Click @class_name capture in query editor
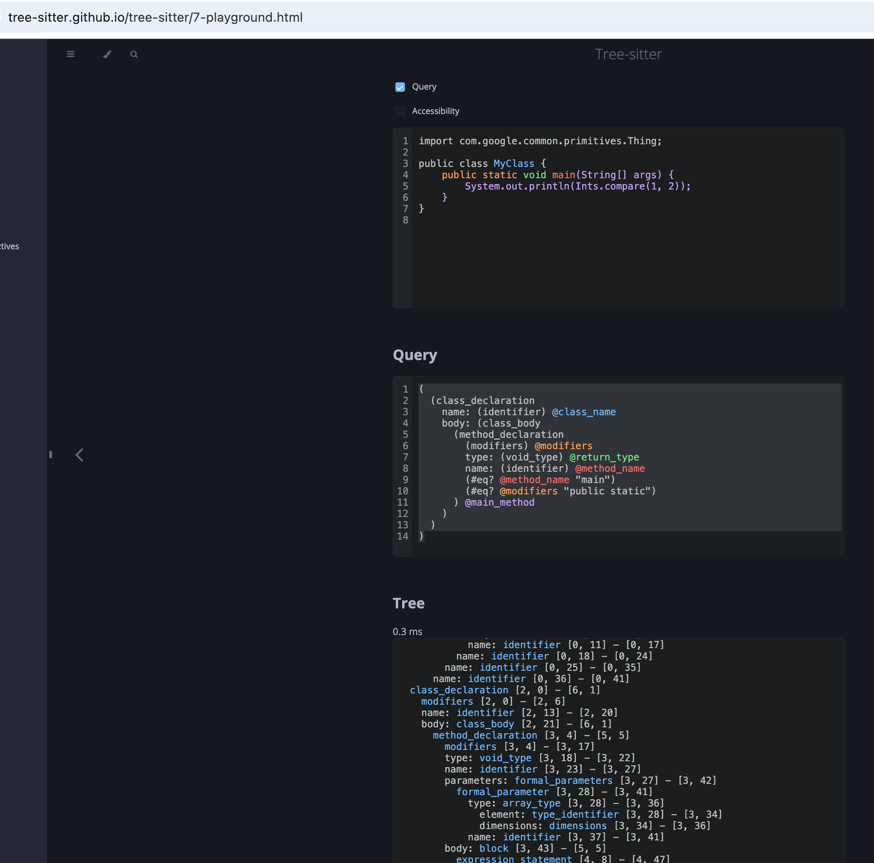Screen dimensions: 874x863 coord(584,412)
